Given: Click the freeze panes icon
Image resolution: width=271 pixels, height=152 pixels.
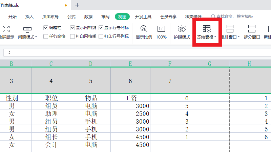Looking at the screenshot, I should 206,29.
